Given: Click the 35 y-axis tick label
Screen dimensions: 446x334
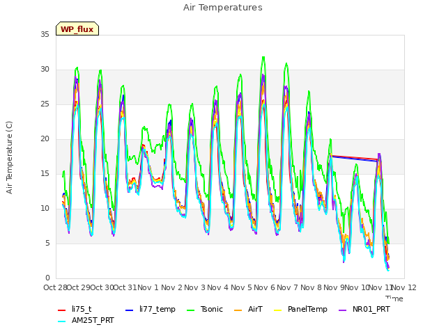Looking at the screenshot, I should 45,35.
